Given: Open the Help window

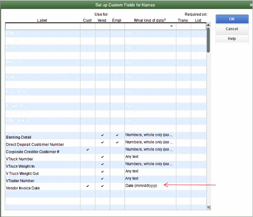Looking at the screenshot, I should [x=232, y=39].
